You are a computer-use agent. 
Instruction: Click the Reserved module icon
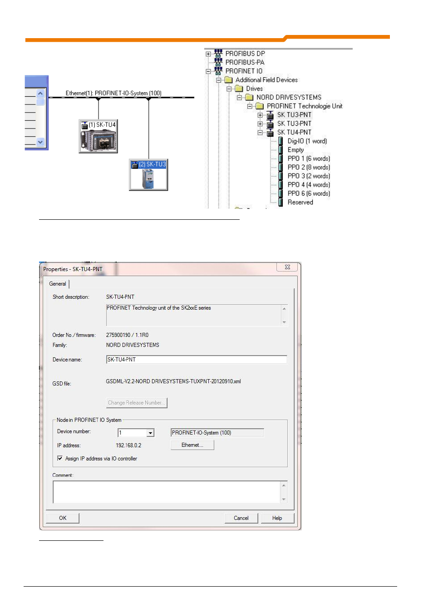point(280,202)
